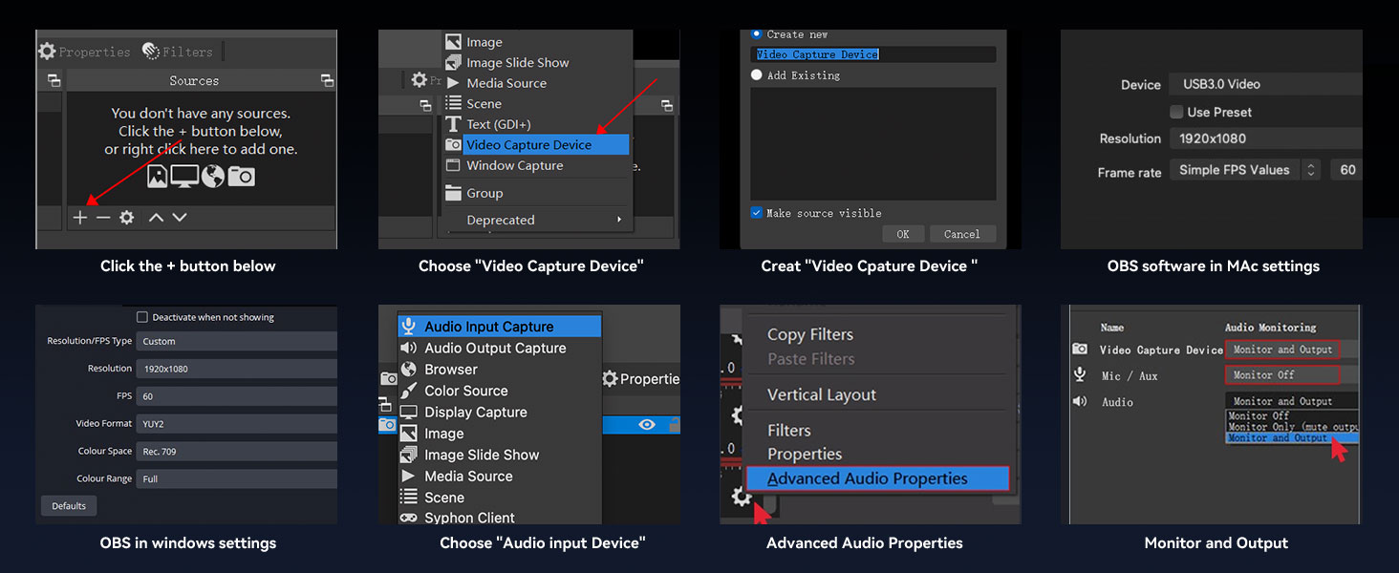Click the up arrow to move source up
This screenshot has width=1399, height=573.
point(155,217)
